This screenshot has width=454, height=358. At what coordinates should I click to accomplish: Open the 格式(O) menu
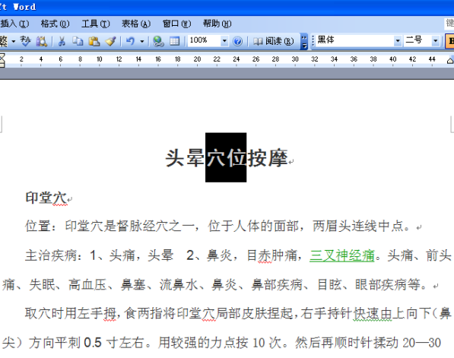pyautogui.click(x=55, y=24)
